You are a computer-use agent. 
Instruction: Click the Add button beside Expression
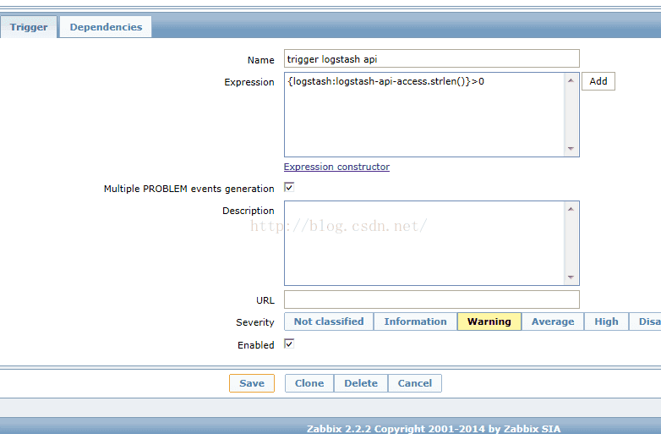(598, 81)
